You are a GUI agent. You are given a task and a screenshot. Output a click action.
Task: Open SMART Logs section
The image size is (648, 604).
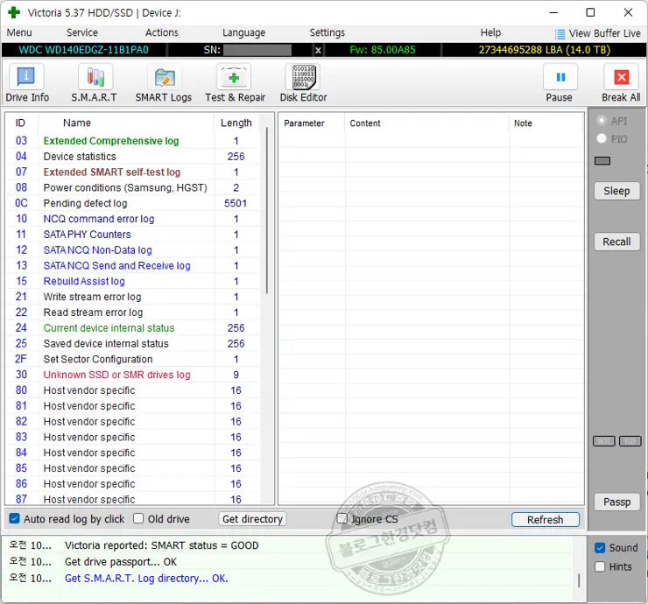coord(163,84)
